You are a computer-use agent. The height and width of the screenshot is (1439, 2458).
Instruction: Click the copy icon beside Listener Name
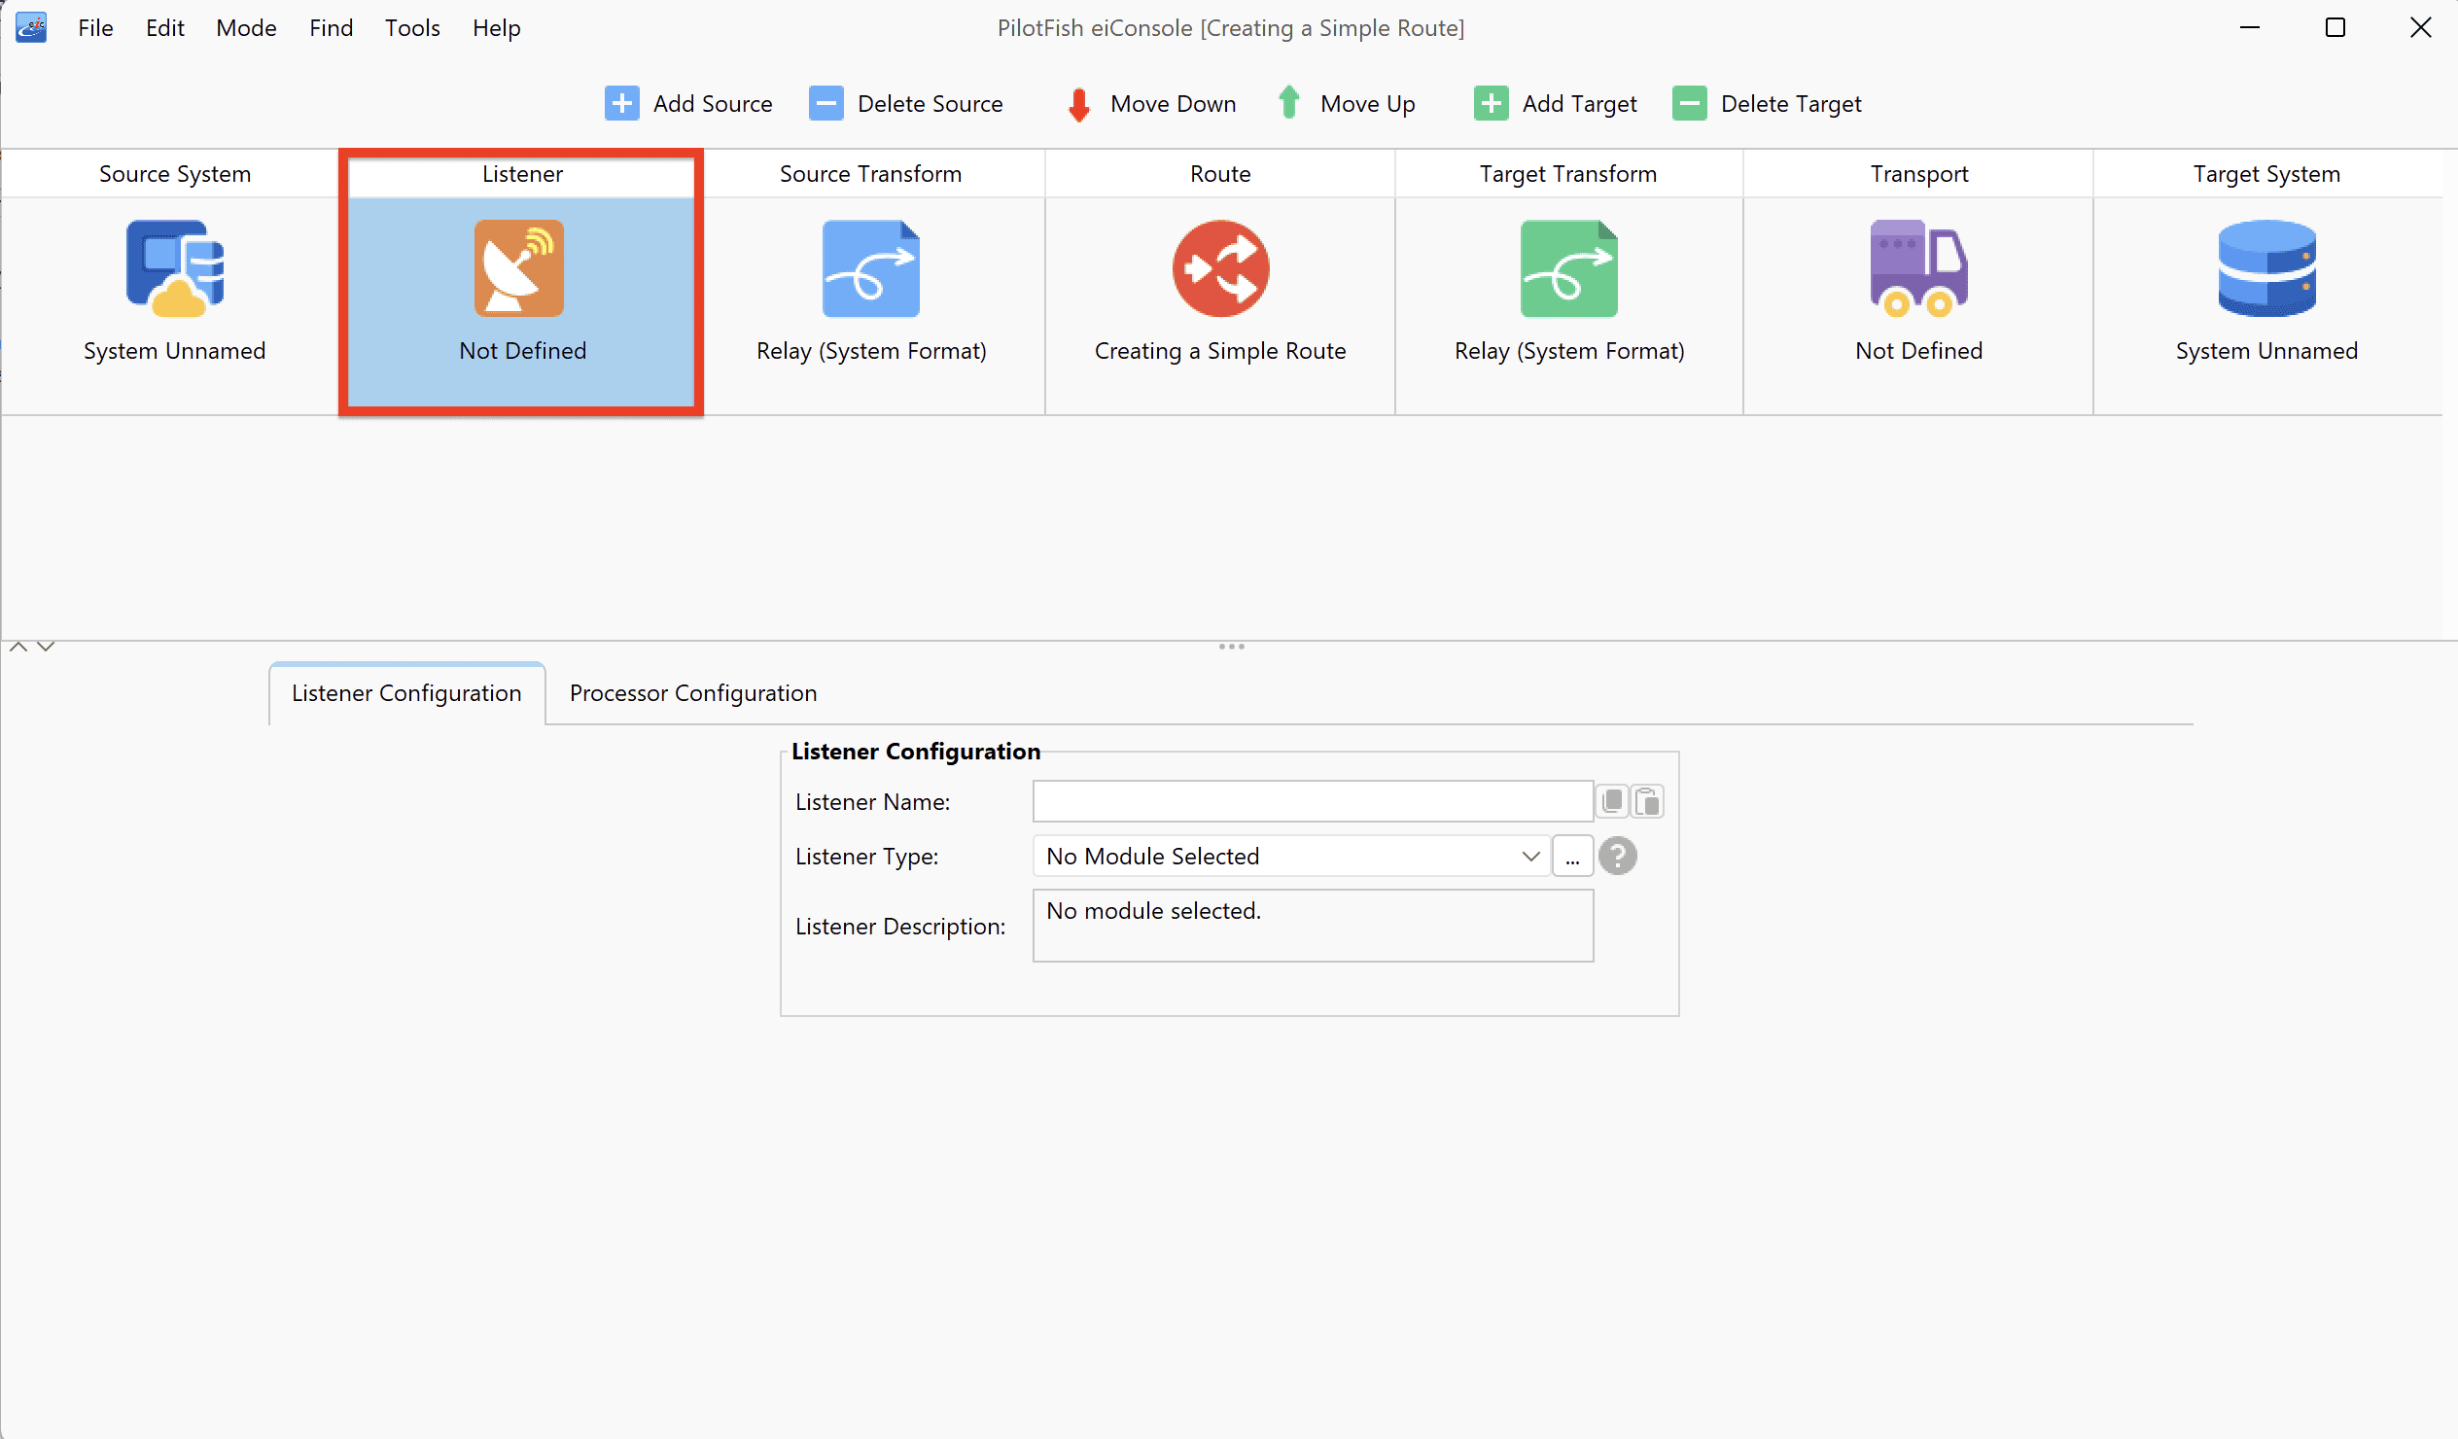(x=1612, y=801)
